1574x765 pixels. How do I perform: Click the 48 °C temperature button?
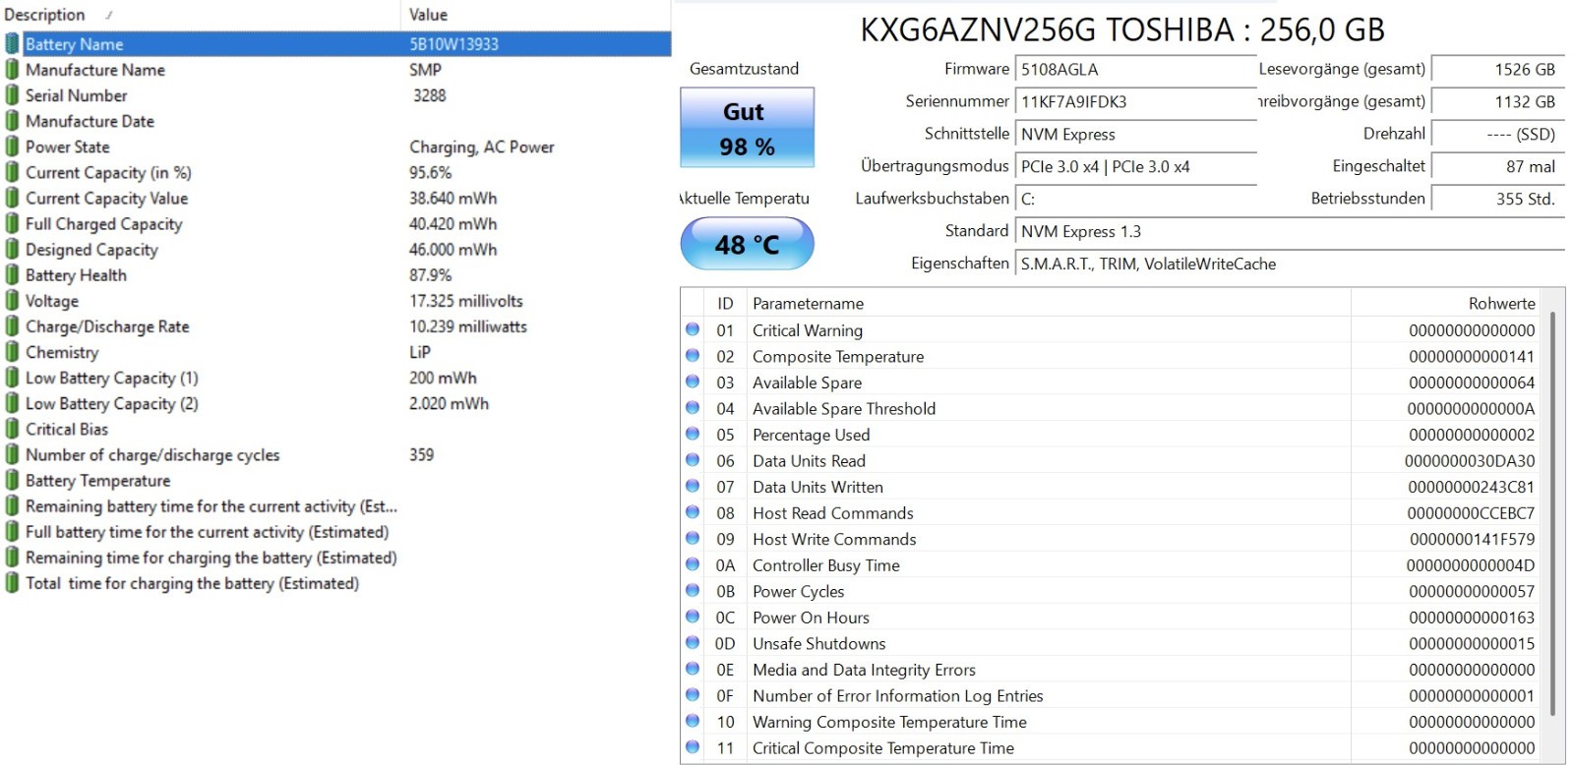pyautogui.click(x=747, y=244)
